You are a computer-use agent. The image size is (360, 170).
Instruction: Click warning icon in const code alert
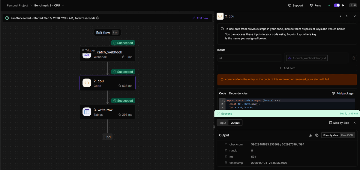222,79
